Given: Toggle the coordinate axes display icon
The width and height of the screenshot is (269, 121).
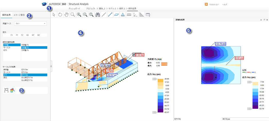Looking at the screenshot, I should (135, 15).
